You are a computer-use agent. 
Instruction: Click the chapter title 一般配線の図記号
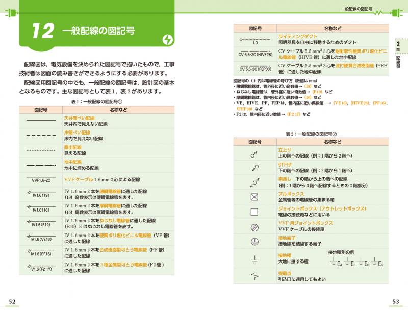[x=98, y=31]
